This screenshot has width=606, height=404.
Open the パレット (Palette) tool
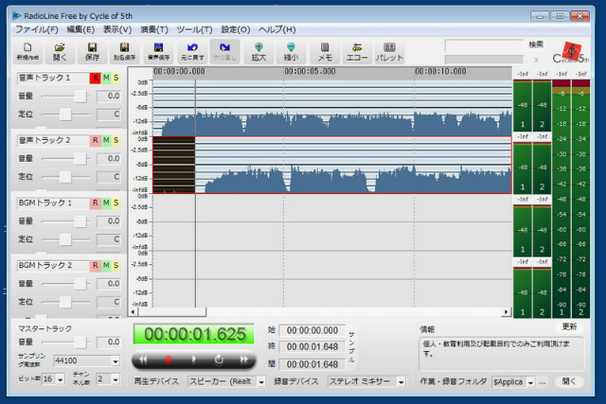coord(389,51)
